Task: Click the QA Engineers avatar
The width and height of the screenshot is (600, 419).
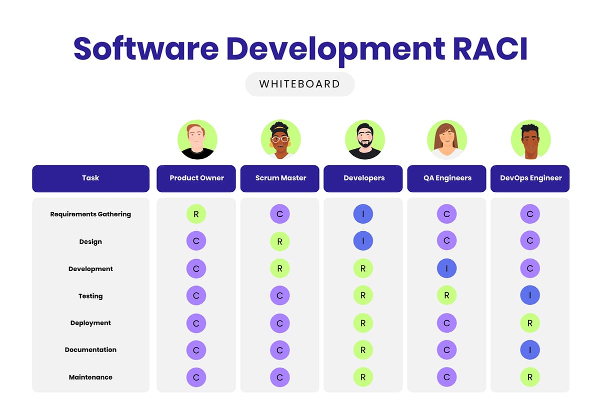Action: click(x=447, y=140)
